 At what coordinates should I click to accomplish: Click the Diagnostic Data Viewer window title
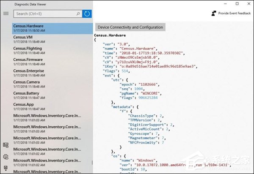(x=30, y=4)
